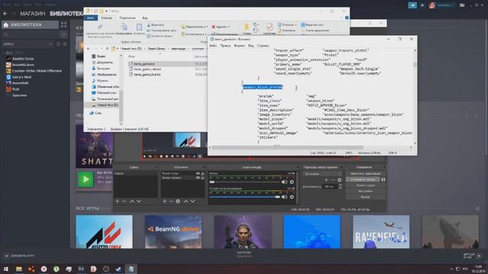Move scene down in OBS Scenes panel

[139, 201]
